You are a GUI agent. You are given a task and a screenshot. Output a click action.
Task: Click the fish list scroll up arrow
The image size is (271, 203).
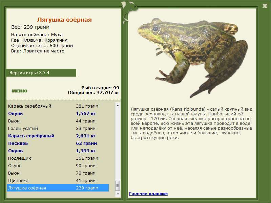click(x=118, y=105)
